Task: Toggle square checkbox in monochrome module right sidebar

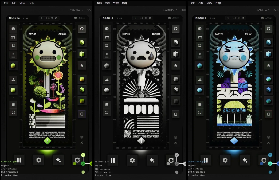Action: 176,114
